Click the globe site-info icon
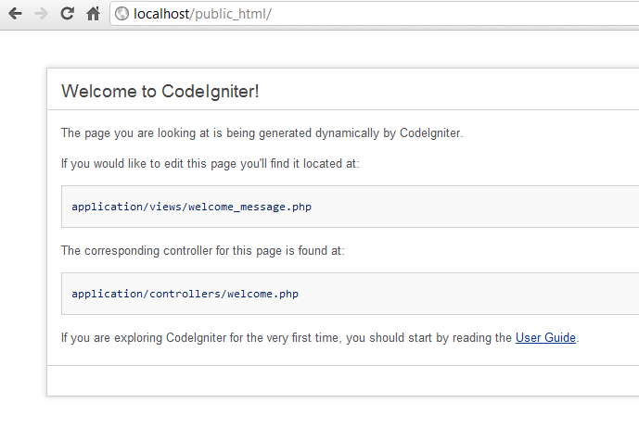The image size is (639, 428). (121, 15)
